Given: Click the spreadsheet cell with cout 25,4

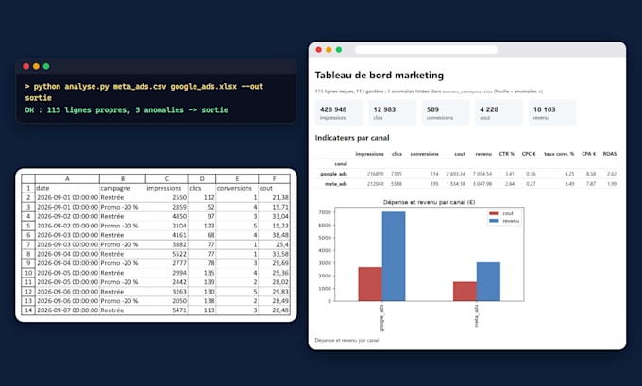Looking at the screenshot, I should [x=274, y=244].
